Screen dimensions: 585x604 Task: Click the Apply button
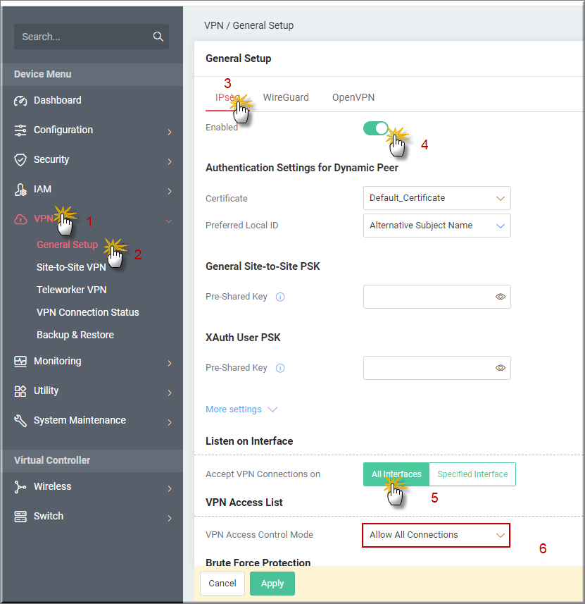(272, 583)
